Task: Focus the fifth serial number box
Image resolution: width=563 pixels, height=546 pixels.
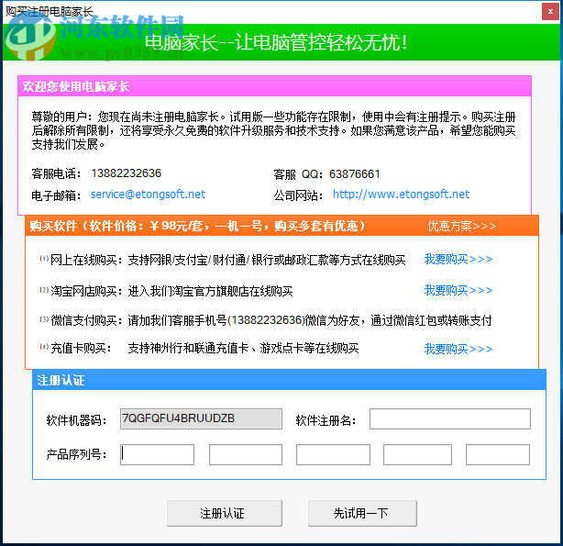Action: (498, 455)
